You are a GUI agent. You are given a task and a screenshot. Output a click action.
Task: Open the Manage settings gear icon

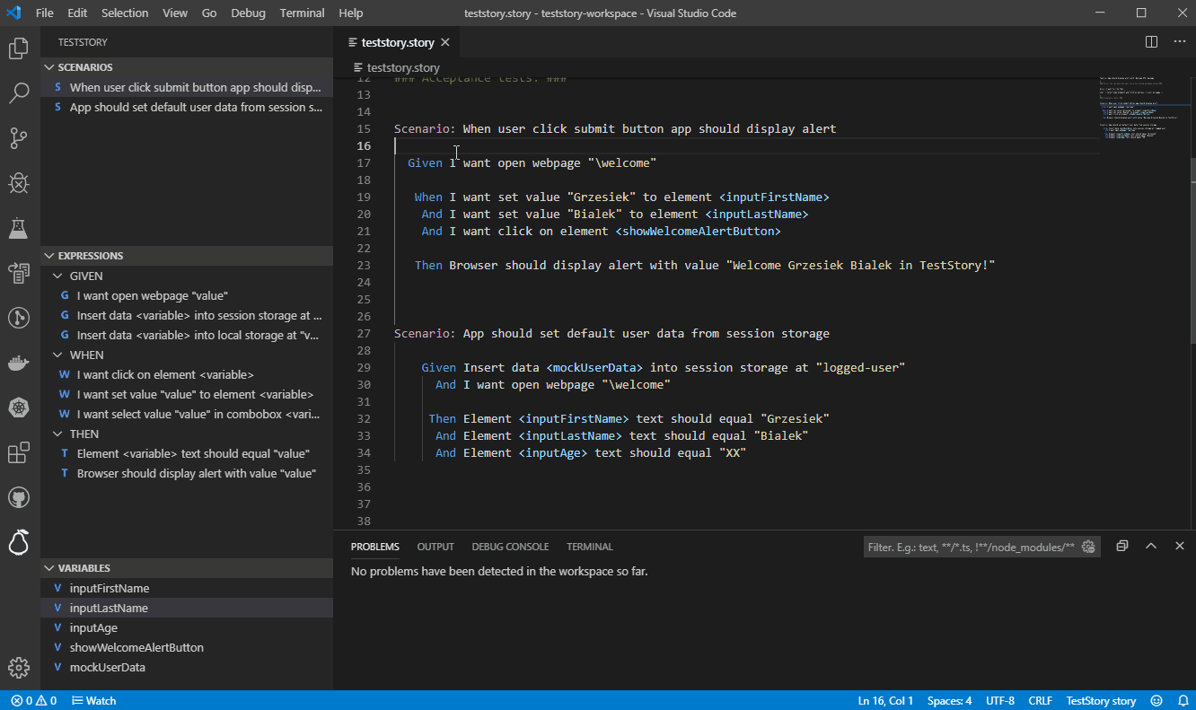coord(18,668)
